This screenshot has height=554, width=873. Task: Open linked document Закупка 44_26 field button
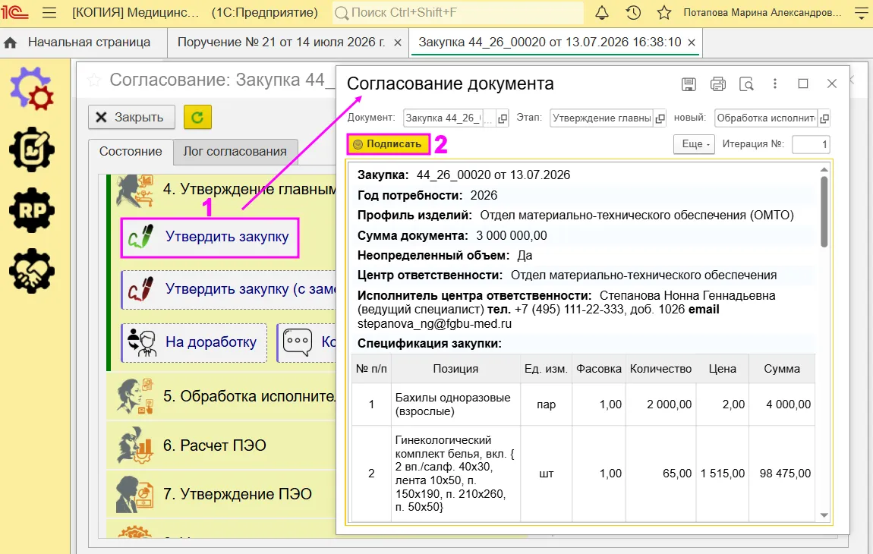(503, 118)
